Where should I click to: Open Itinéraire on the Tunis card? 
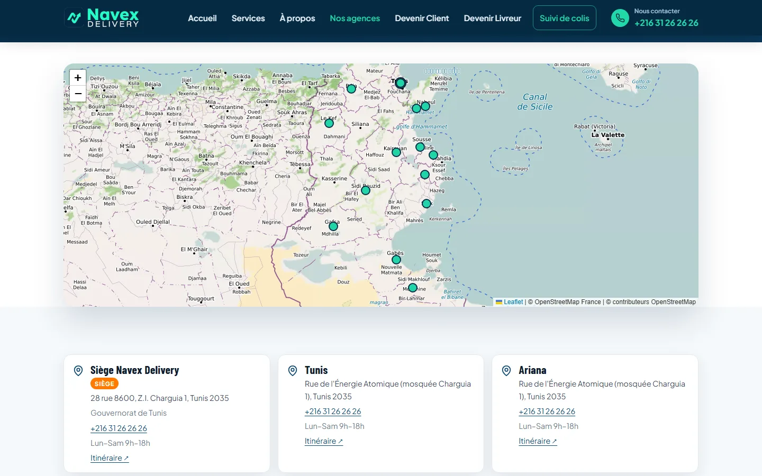coord(324,441)
